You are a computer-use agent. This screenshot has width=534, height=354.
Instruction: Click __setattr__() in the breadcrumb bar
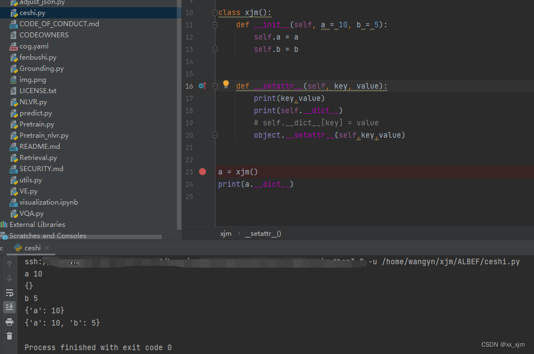pyautogui.click(x=263, y=234)
